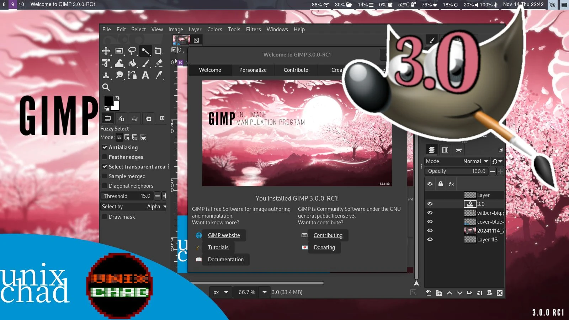This screenshot has width=569, height=320.
Task: Enable the Feather edges checkbox
Action: tap(105, 157)
